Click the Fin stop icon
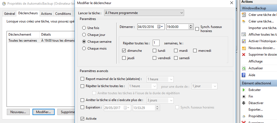The image size is (277, 123). point(244,96)
